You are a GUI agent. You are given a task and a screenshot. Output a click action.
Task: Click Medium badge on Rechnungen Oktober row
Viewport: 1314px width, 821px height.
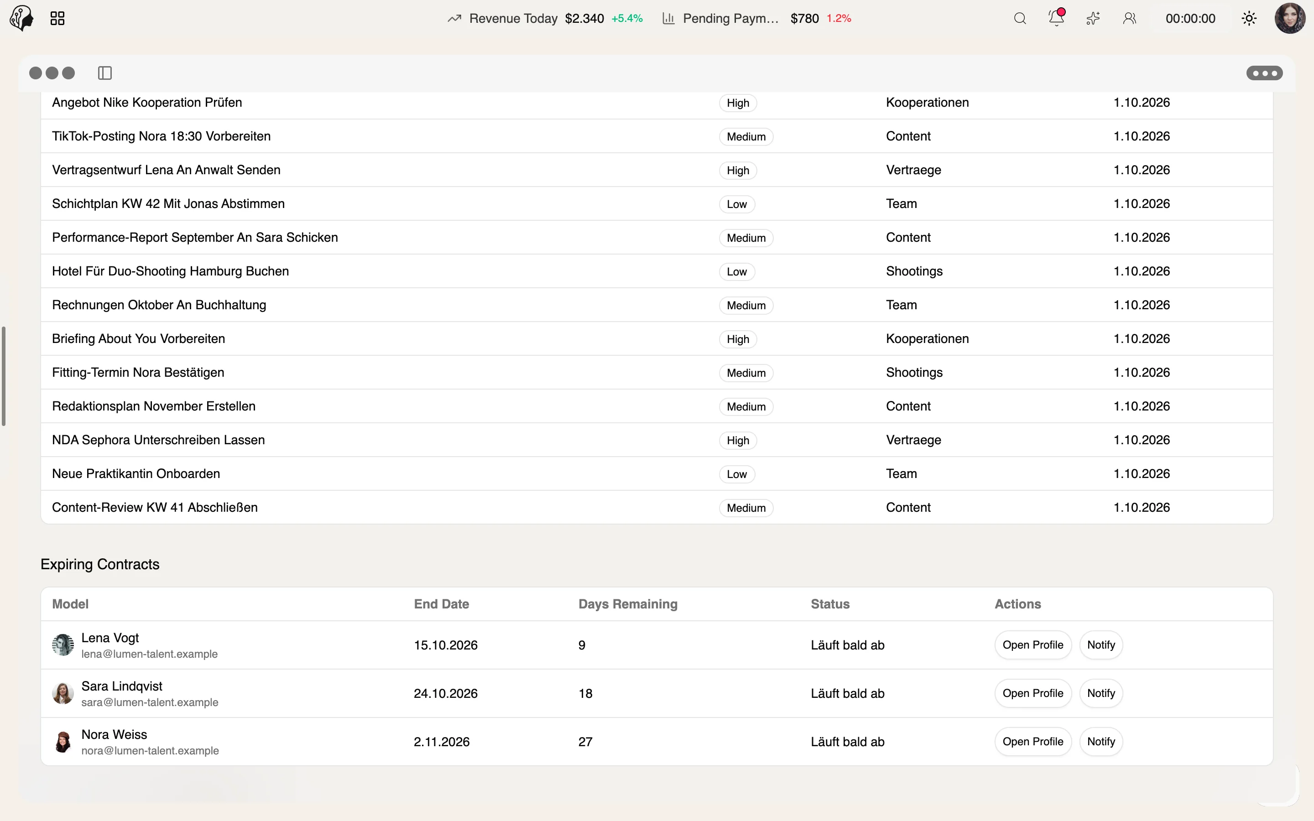(x=746, y=305)
